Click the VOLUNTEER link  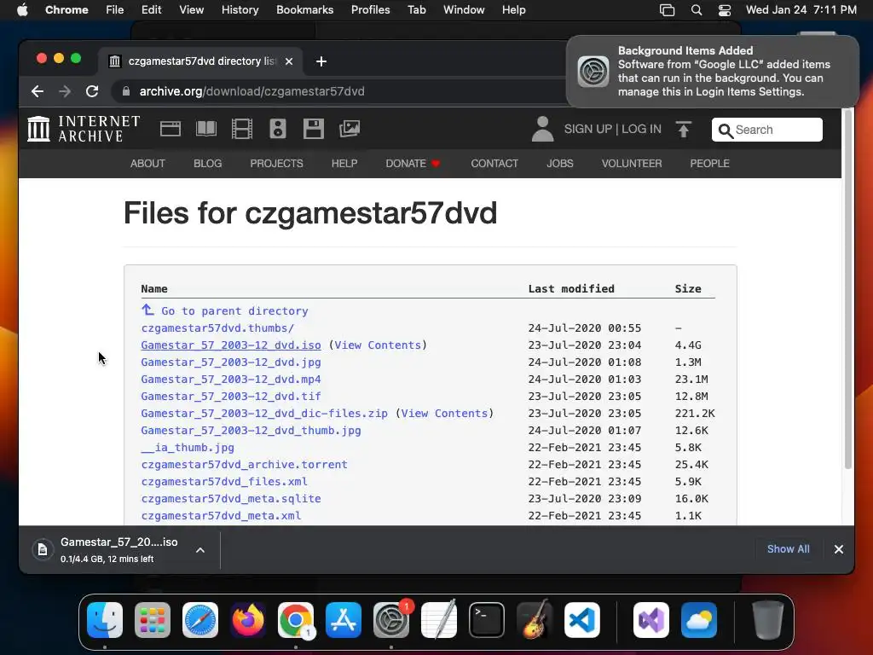click(x=632, y=164)
